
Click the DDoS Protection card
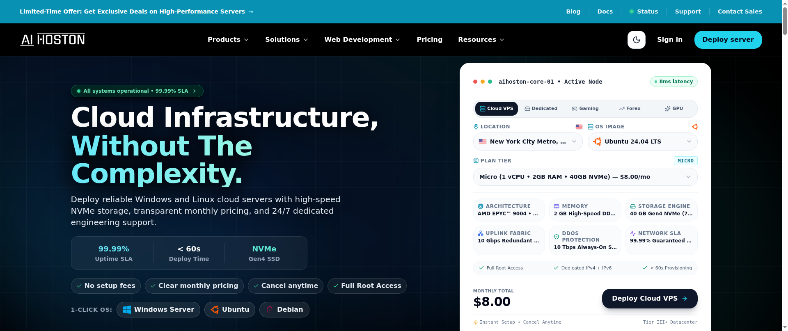click(585, 240)
